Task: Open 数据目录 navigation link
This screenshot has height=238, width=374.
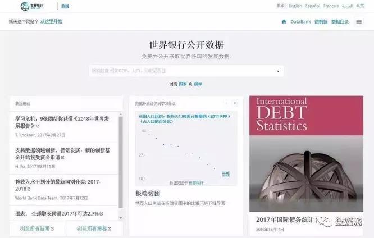Action: pyautogui.click(x=340, y=22)
